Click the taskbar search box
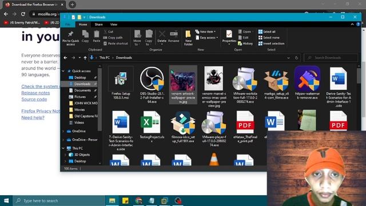This screenshot has height=206, width=366. coord(59,201)
